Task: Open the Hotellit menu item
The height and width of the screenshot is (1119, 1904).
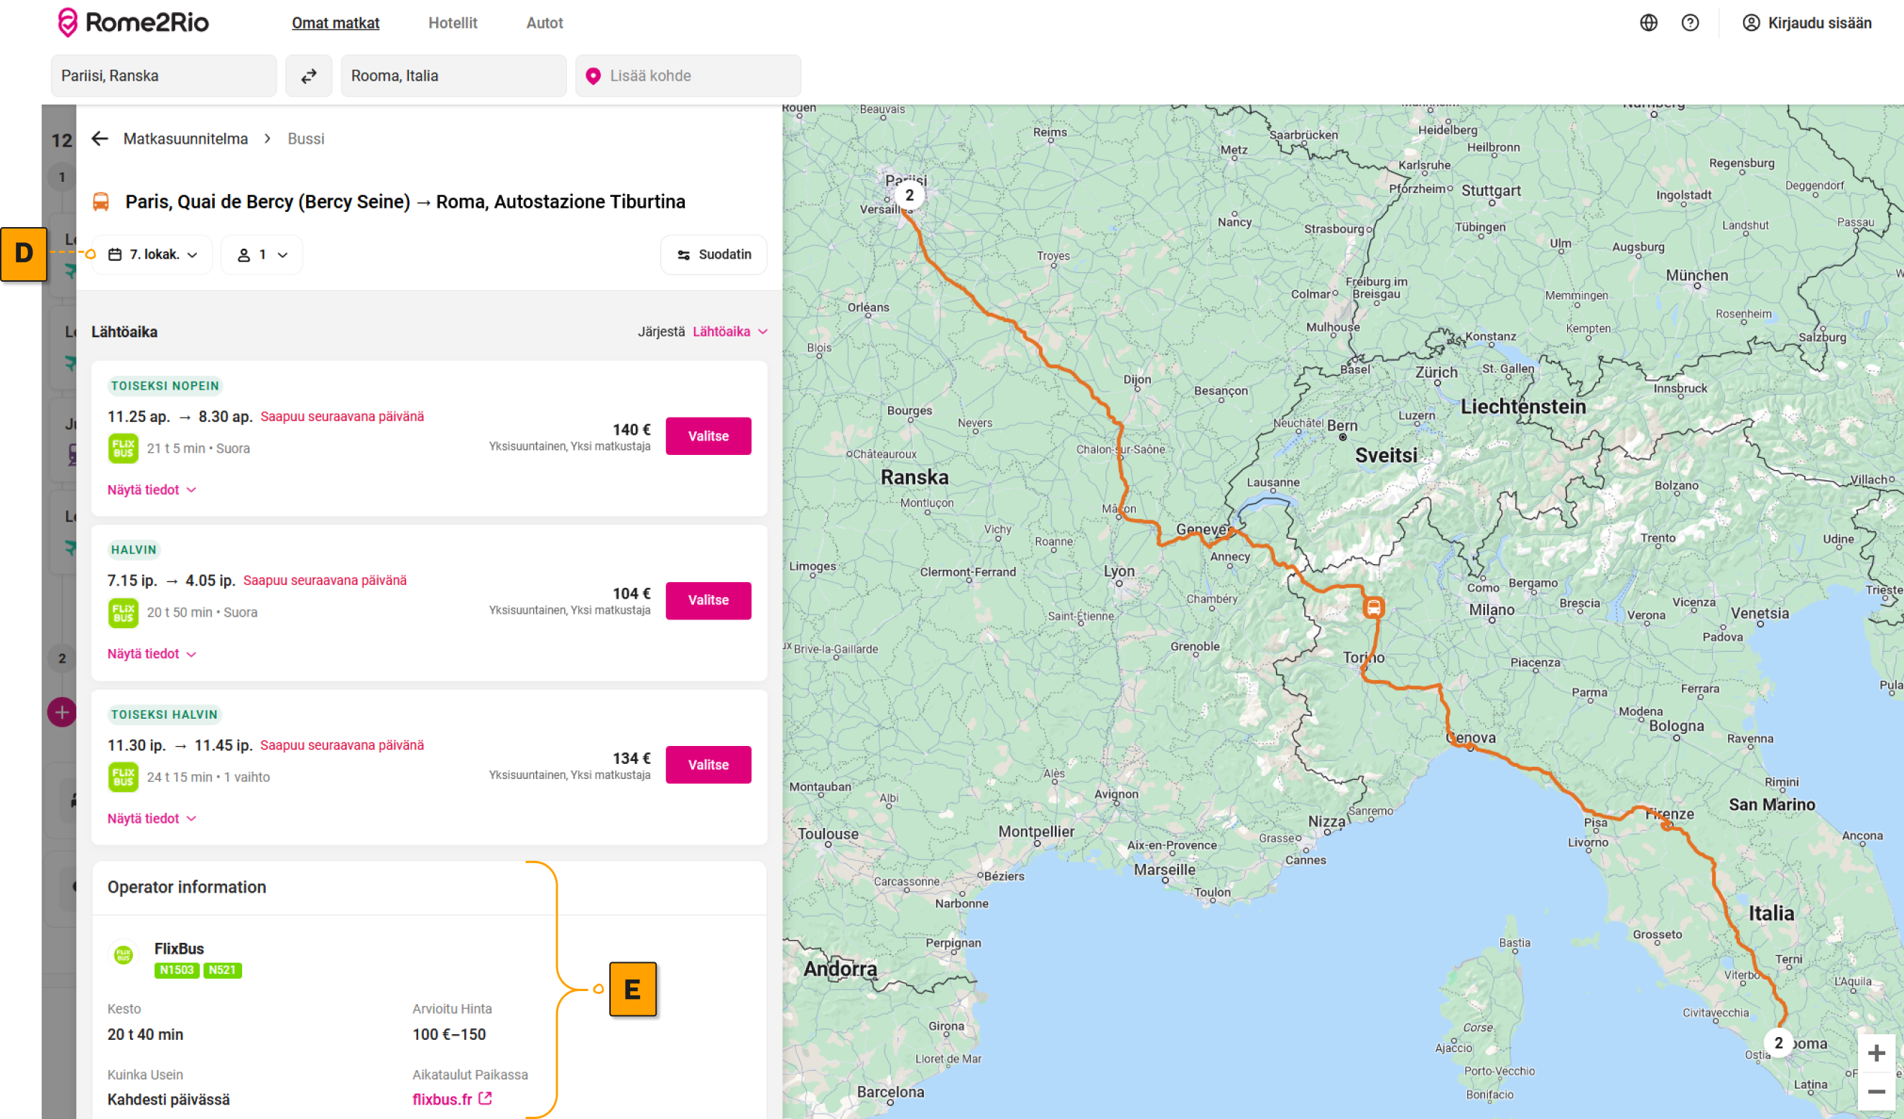Action: (x=453, y=23)
